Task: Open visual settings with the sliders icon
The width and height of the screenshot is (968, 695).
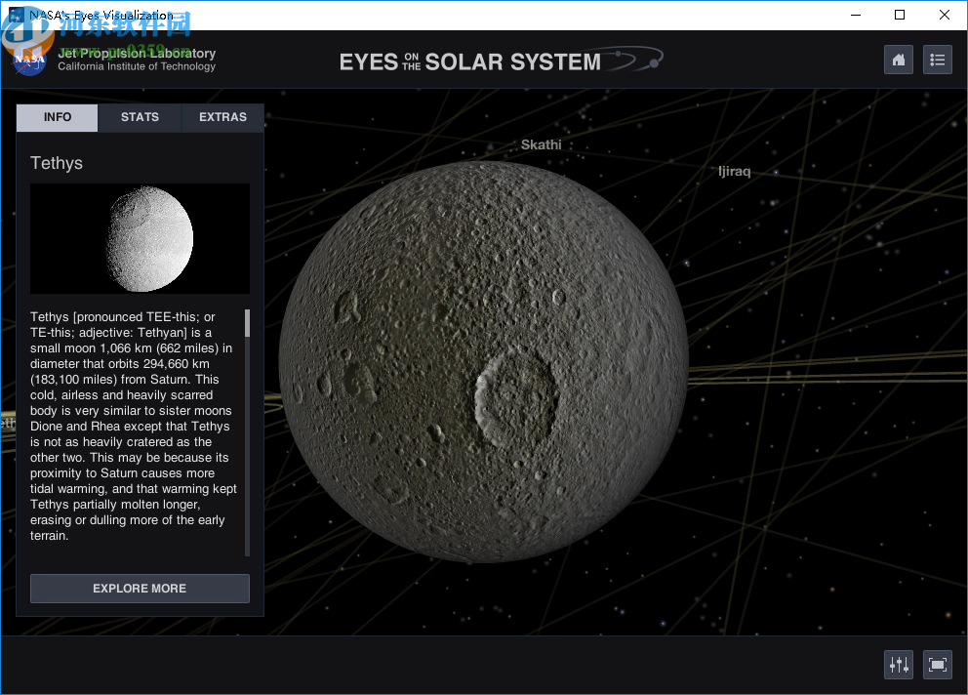Action: coord(898,664)
